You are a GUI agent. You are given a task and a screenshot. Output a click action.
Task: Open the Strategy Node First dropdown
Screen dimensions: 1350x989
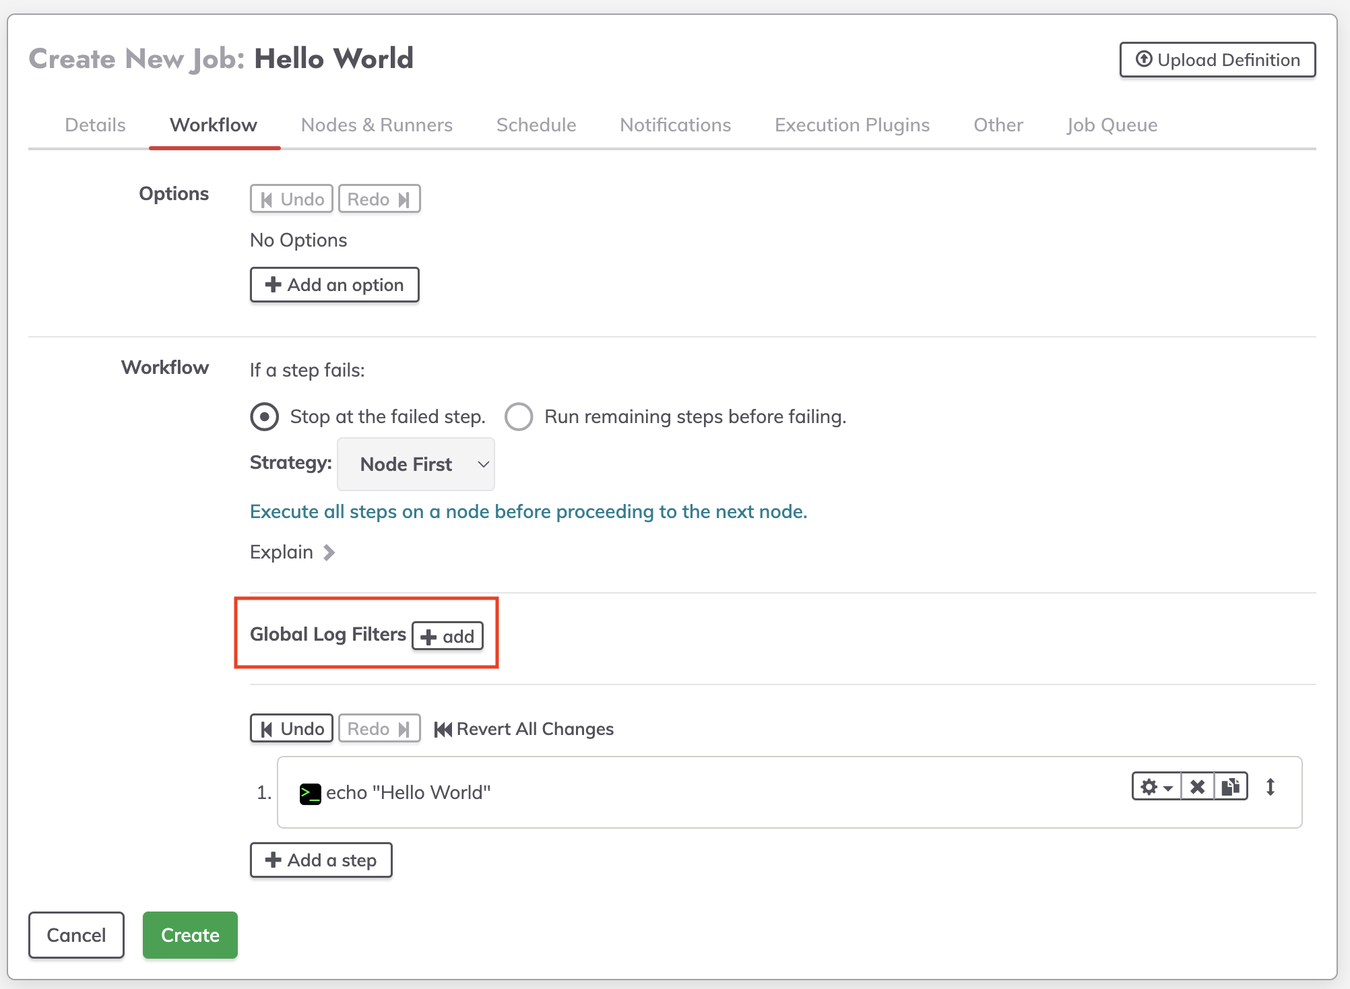pyautogui.click(x=416, y=464)
